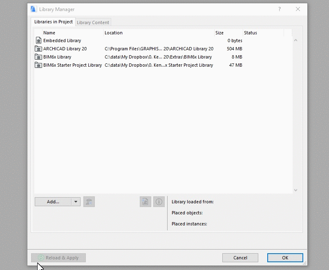This screenshot has height=270, width=329.
Task: Select the Libraries in Project tab
Action: 53,22
